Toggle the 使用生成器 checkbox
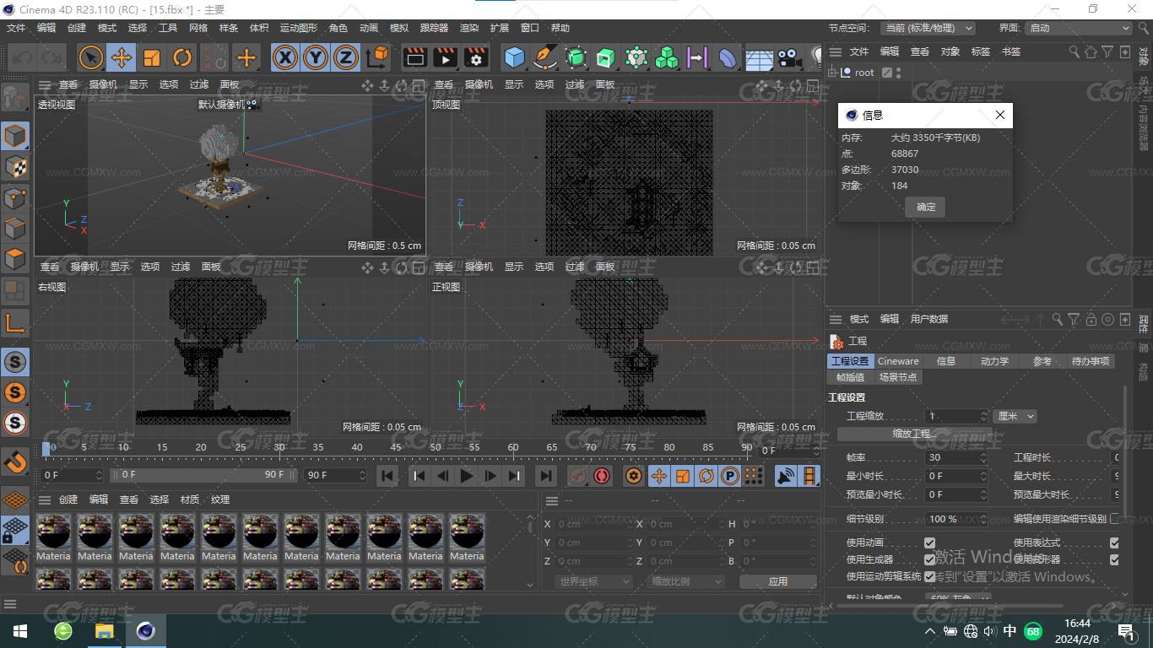The image size is (1153, 648). point(929,559)
